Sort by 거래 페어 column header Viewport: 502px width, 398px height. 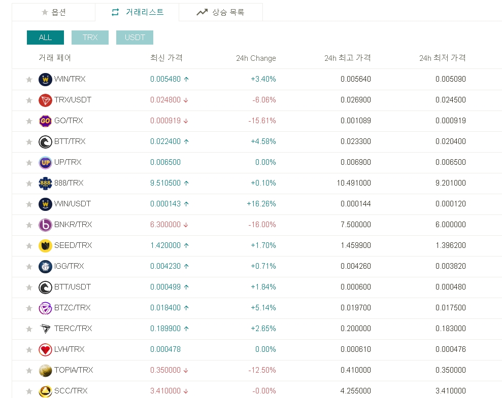tap(55, 58)
